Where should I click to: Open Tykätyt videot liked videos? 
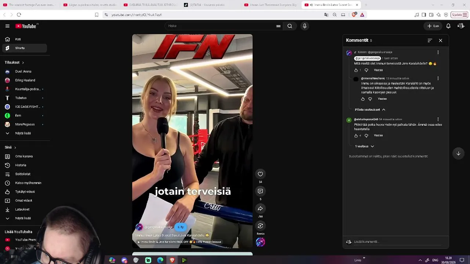tap(25, 192)
